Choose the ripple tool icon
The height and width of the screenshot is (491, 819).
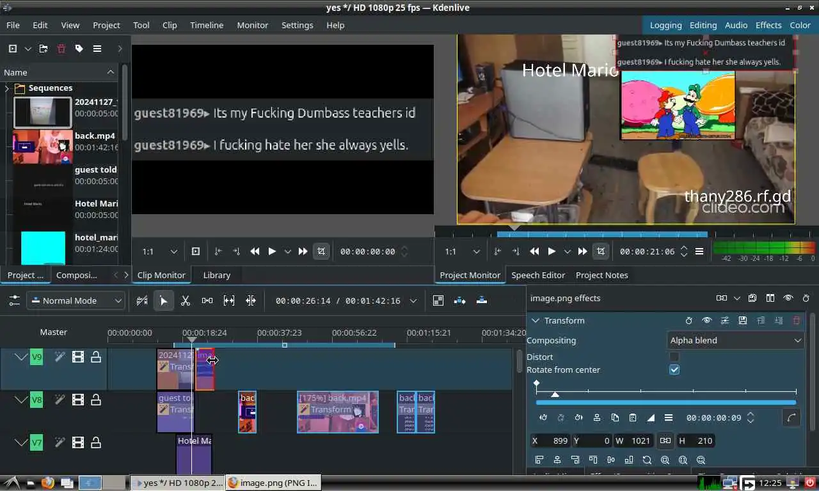[x=251, y=300]
